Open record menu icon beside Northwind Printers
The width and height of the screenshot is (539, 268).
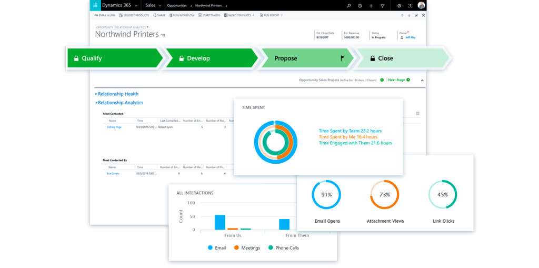coord(163,35)
